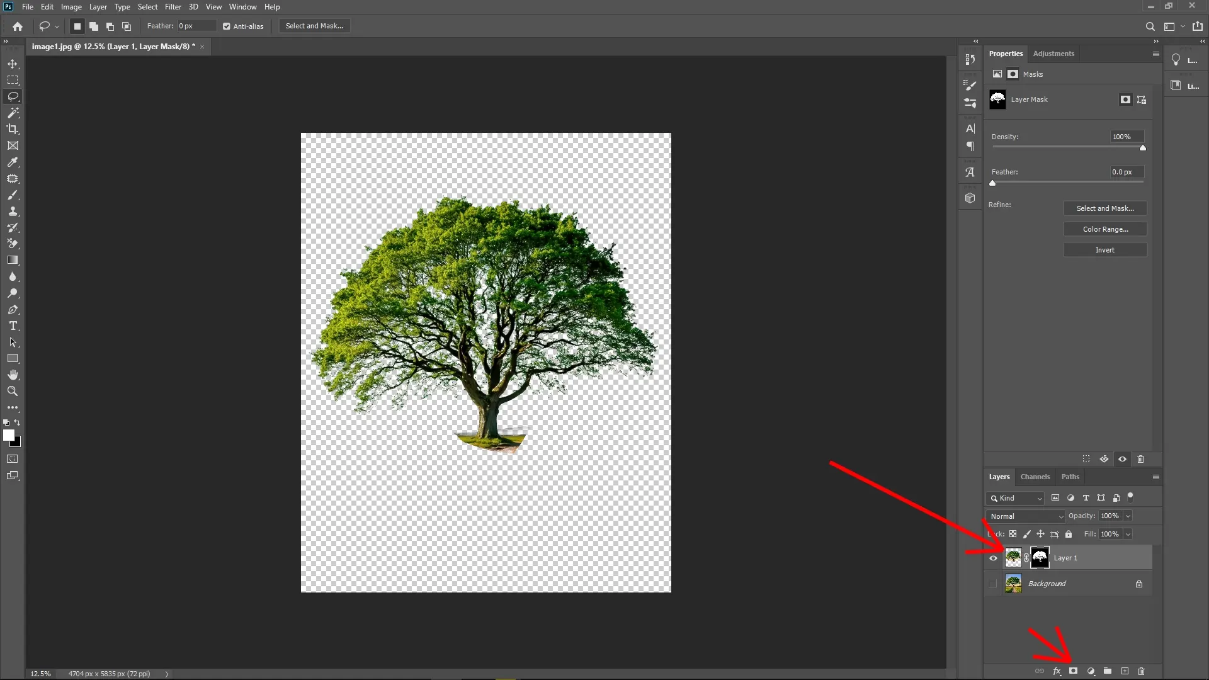
Task: Open the layer filter Kind dropdown
Action: tap(1014, 498)
